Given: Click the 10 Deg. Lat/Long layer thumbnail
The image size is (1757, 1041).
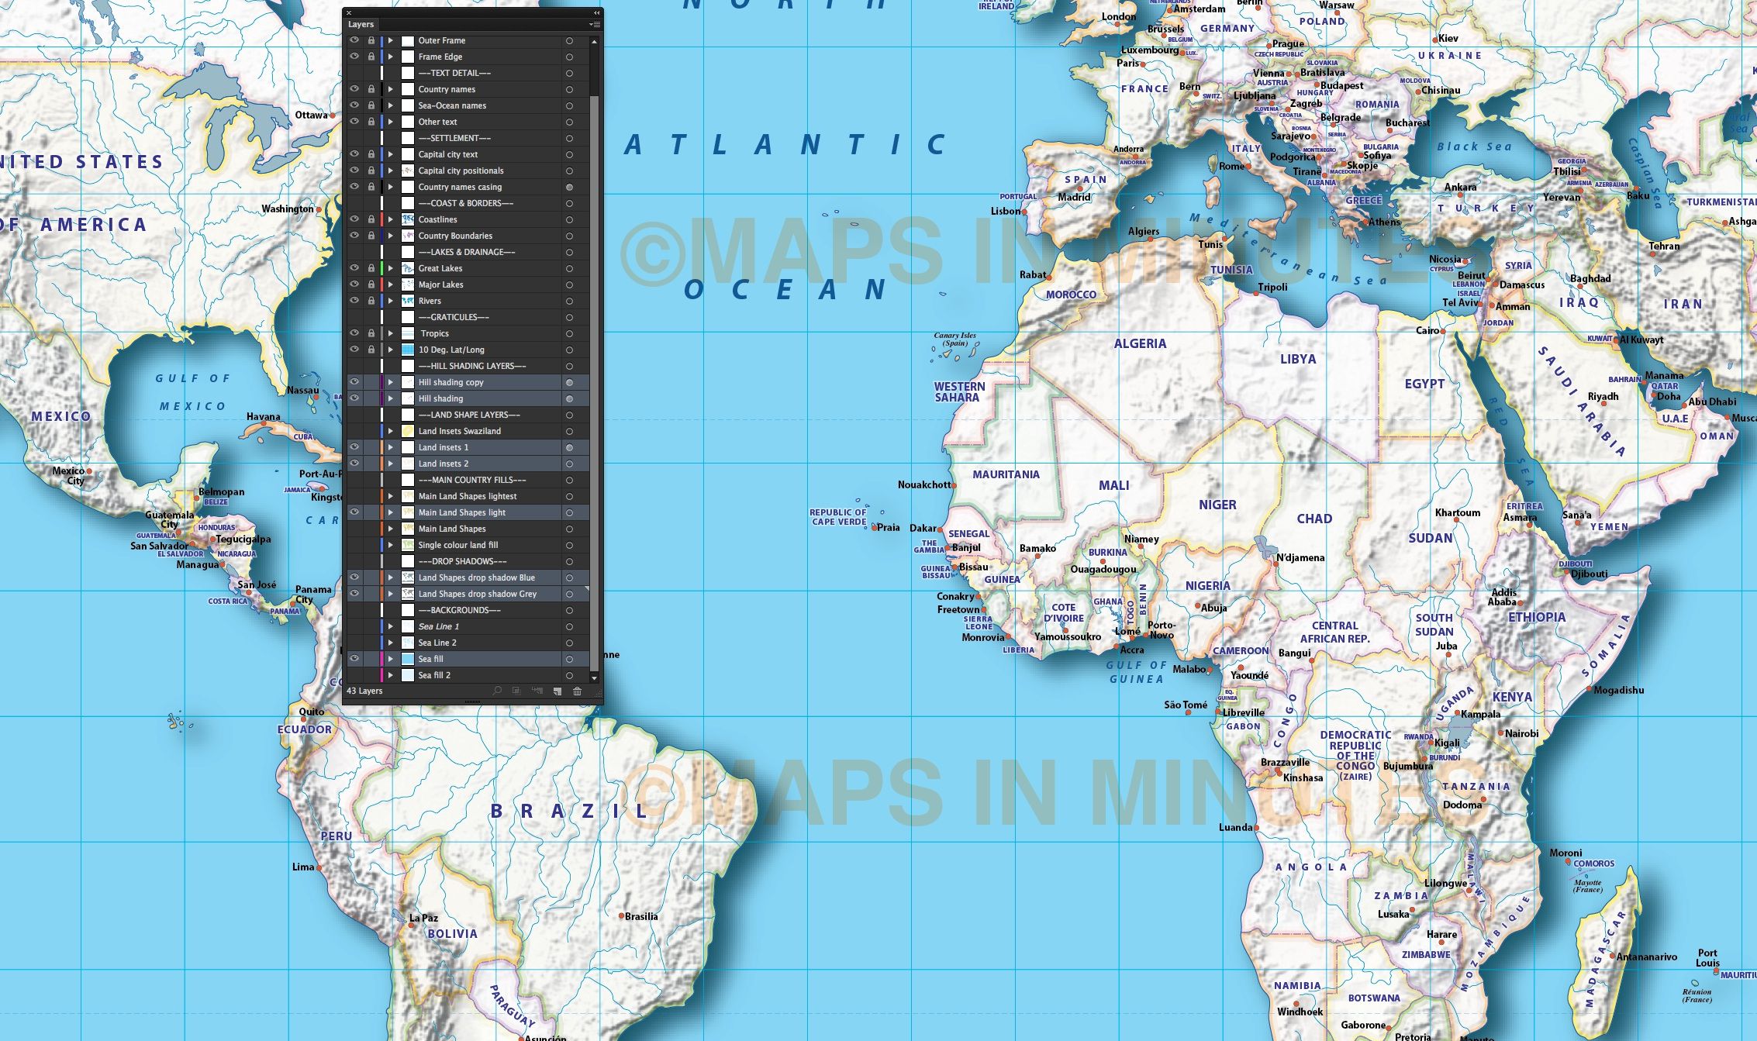Looking at the screenshot, I should pyautogui.click(x=408, y=350).
